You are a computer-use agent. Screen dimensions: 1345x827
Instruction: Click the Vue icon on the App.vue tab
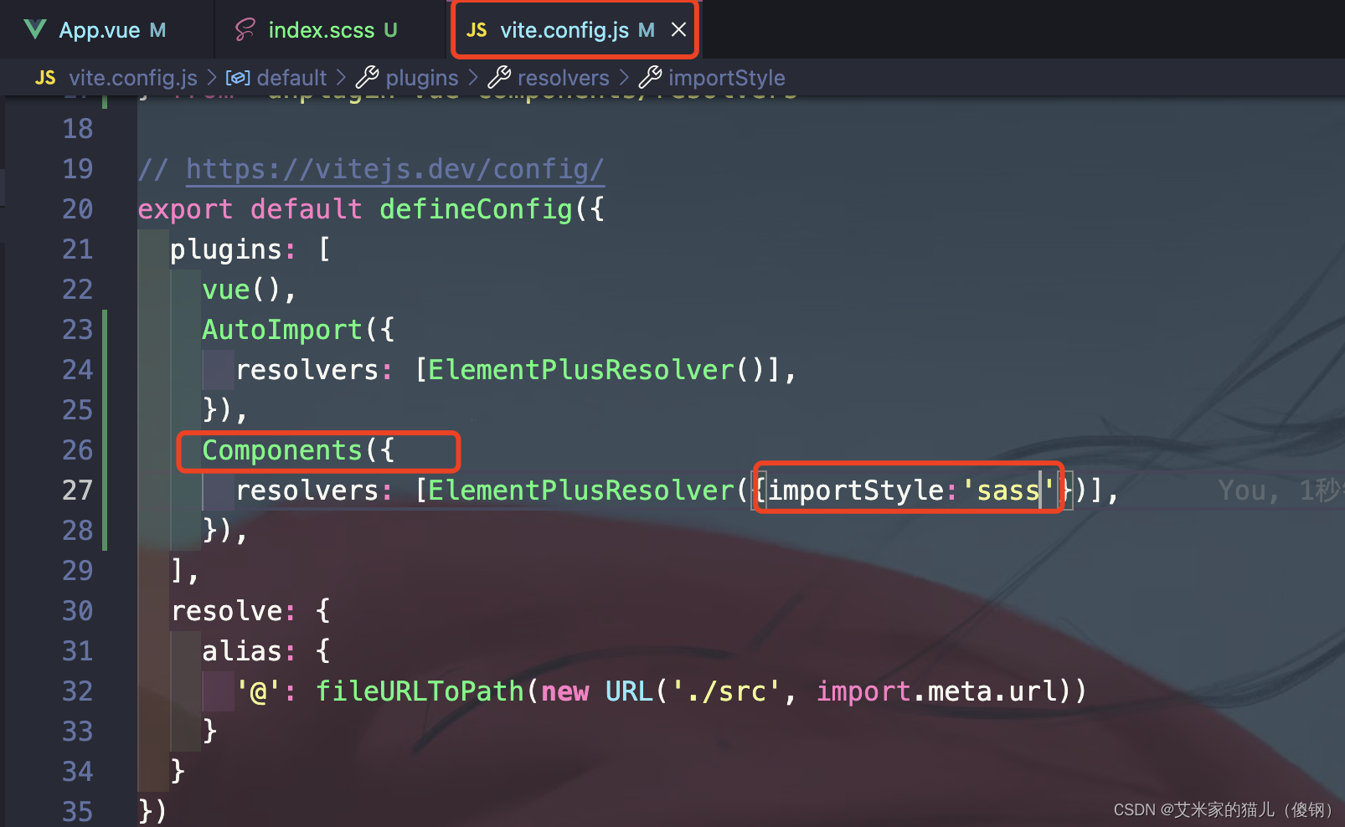[x=35, y=30]
